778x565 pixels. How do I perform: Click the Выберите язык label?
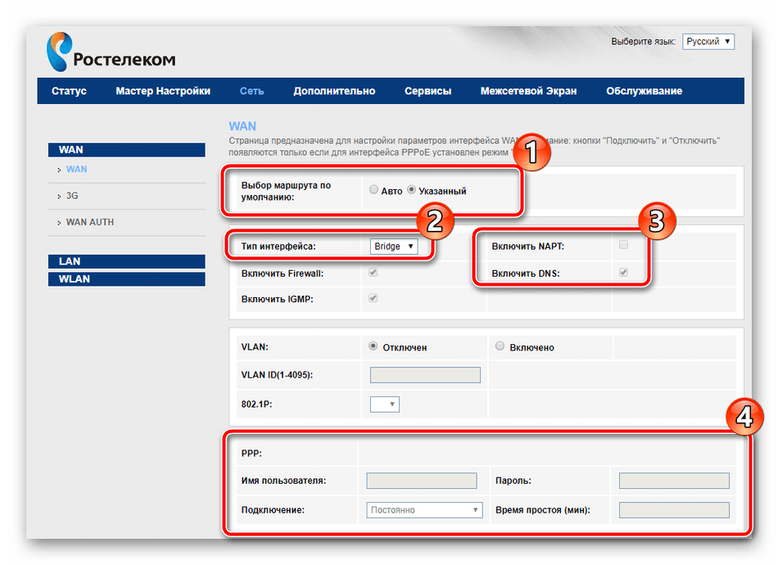tap(643, 42)
